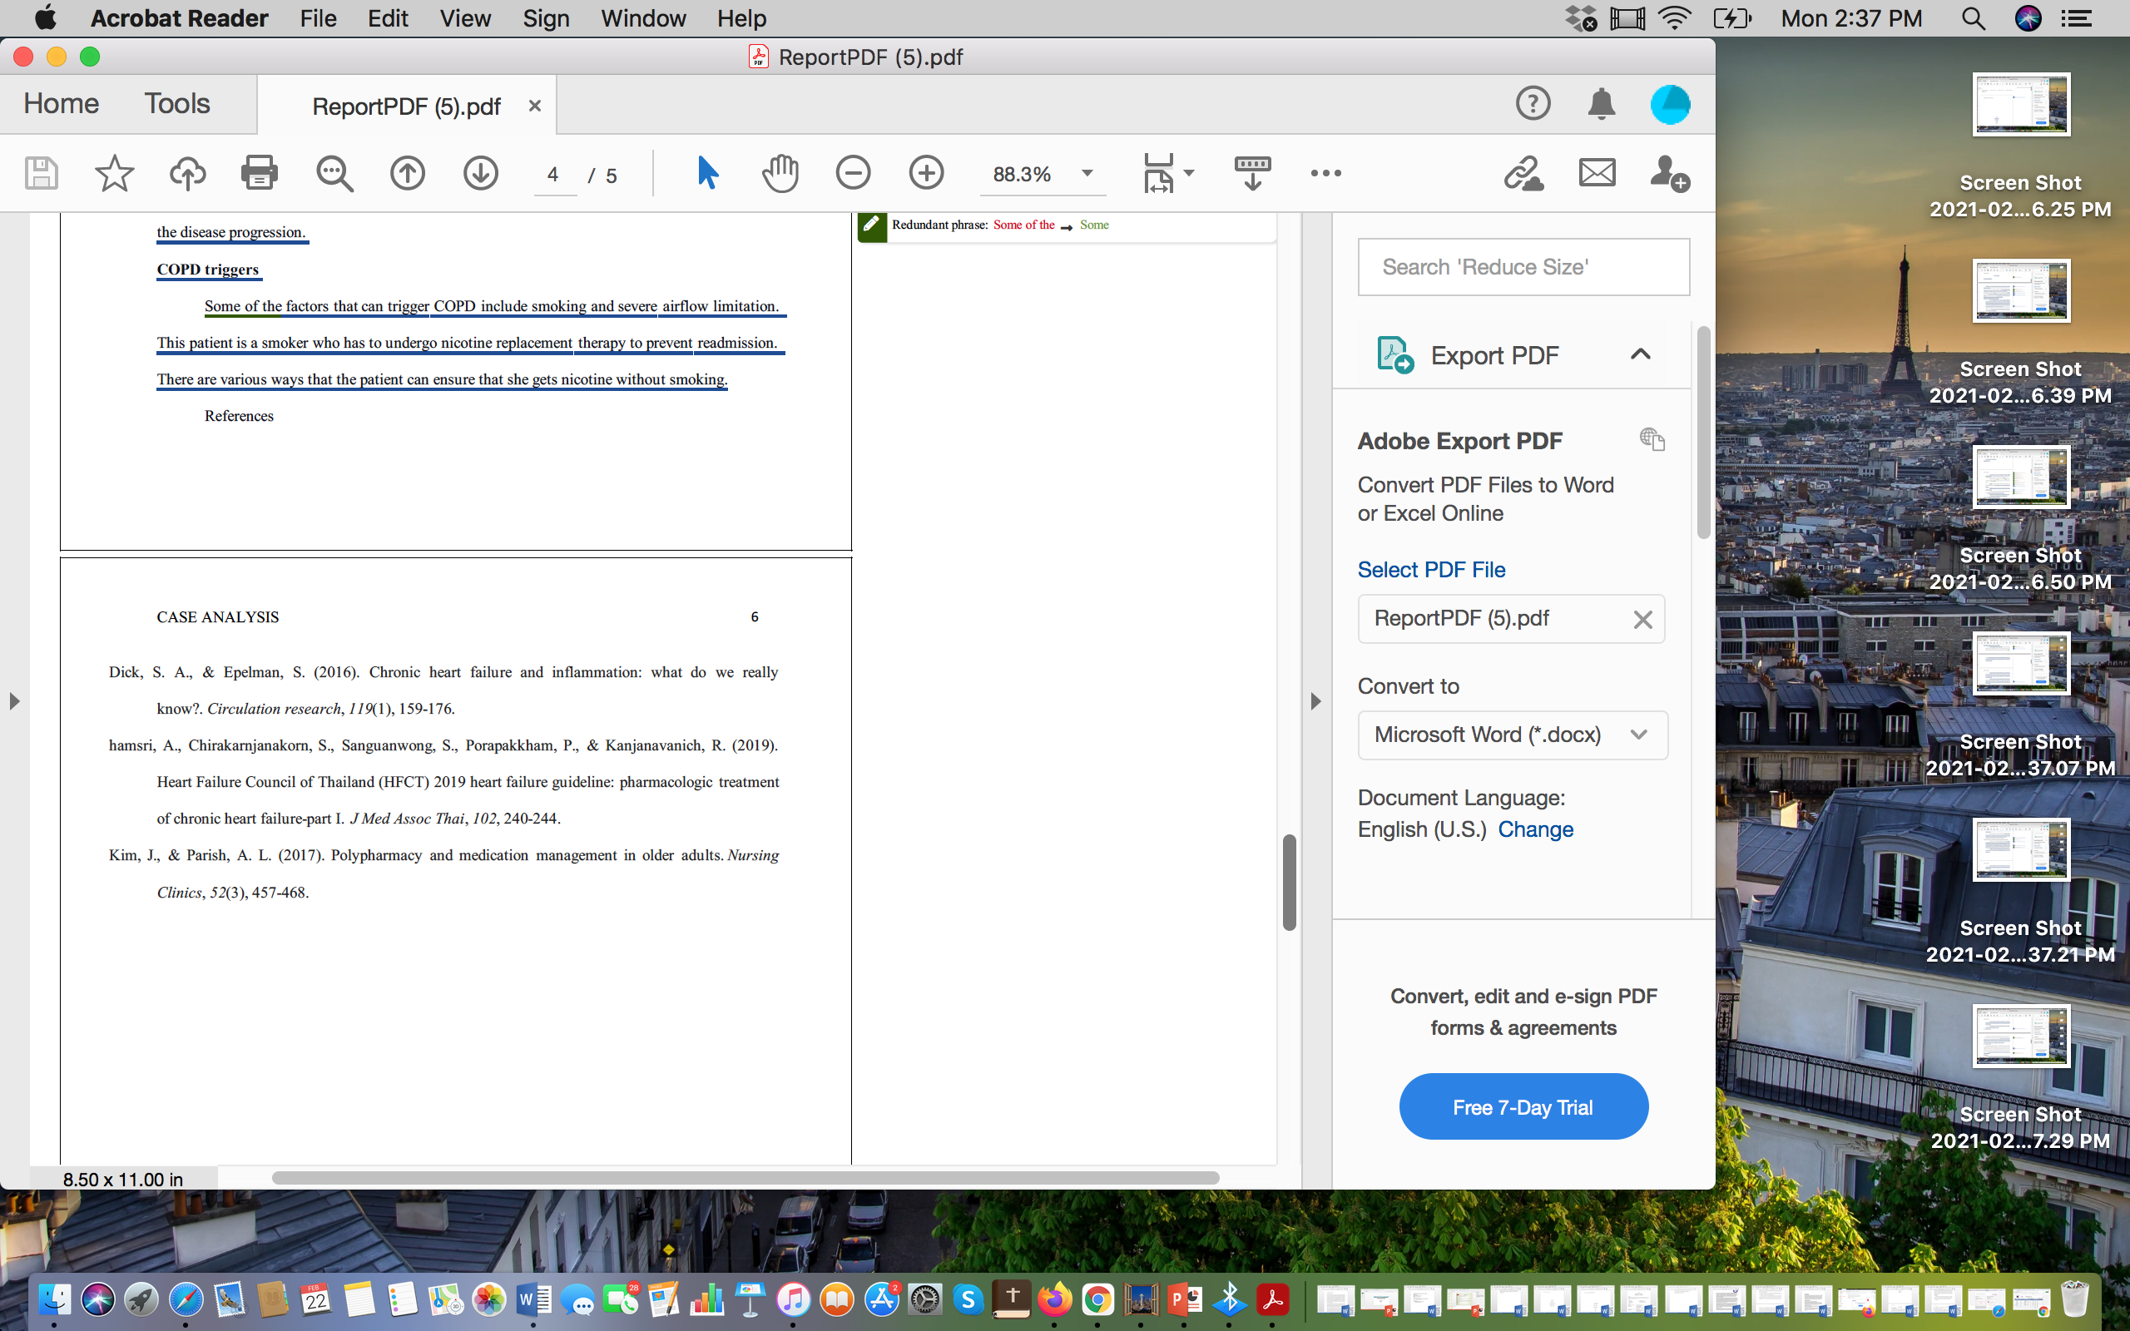Open the Sign menu
Image resolution: width=2130 pixels, height=1331 pixels.
[546, 18]
